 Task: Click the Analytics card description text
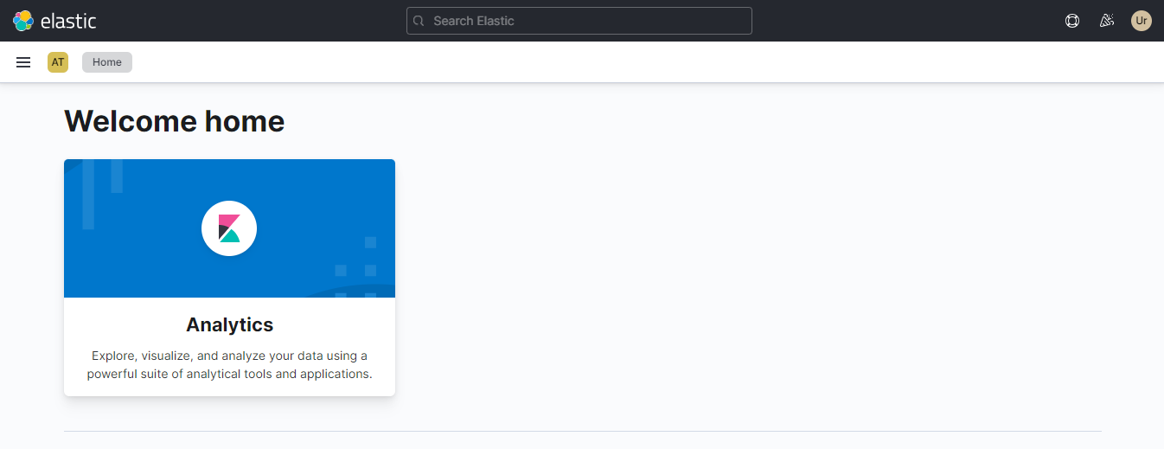[229, 365]
